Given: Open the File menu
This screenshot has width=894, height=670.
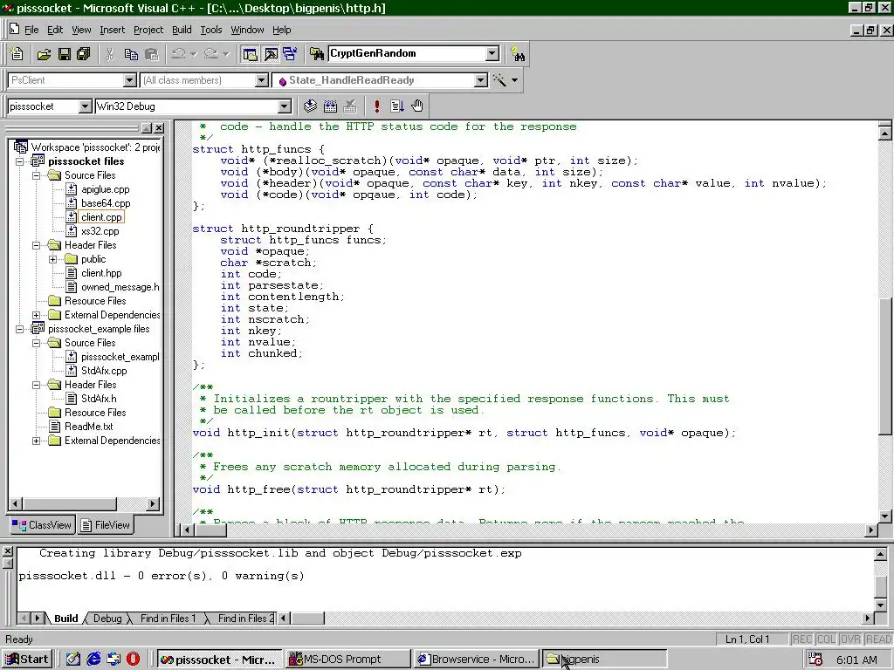Looking at the screenshot, I should tap(31, 30).
